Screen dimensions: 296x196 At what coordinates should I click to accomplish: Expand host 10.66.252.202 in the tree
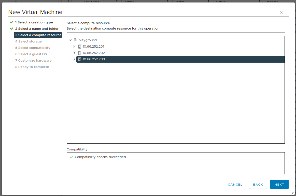(x=74, y=53)
